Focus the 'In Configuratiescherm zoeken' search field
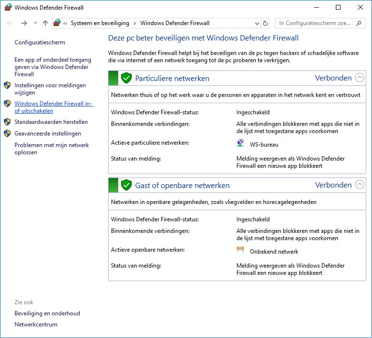Image resolution: width=372 pixels, height=338 pixels. pos(320,23)
